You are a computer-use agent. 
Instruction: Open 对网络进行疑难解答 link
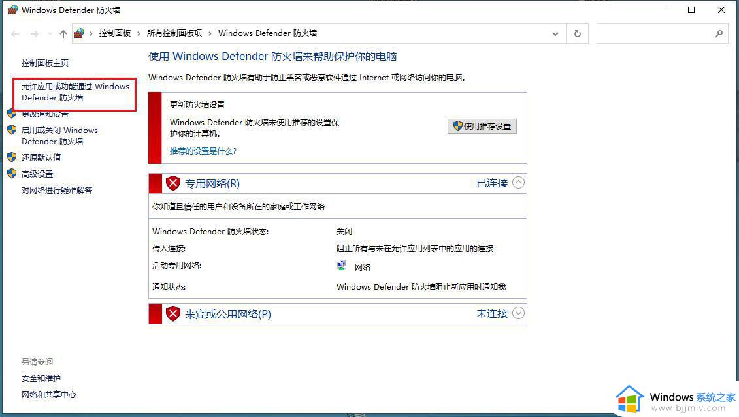coord(57,190)
